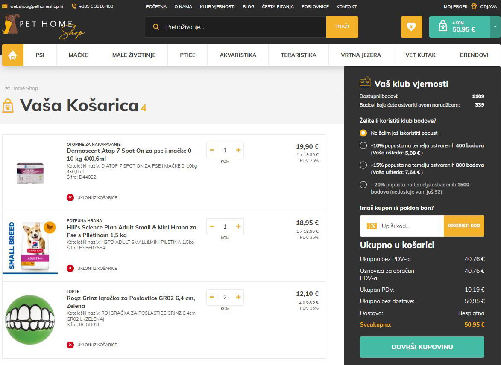Click UKLONI IZ KOŠARICE for Dermoscent

[97, 198]
